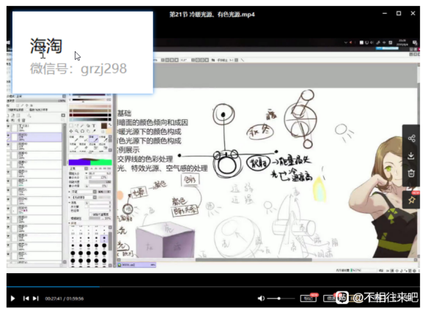Viewport: 425px width, 309px height.
Task: Click the video progress bar
Action: [x=213, y=286]
